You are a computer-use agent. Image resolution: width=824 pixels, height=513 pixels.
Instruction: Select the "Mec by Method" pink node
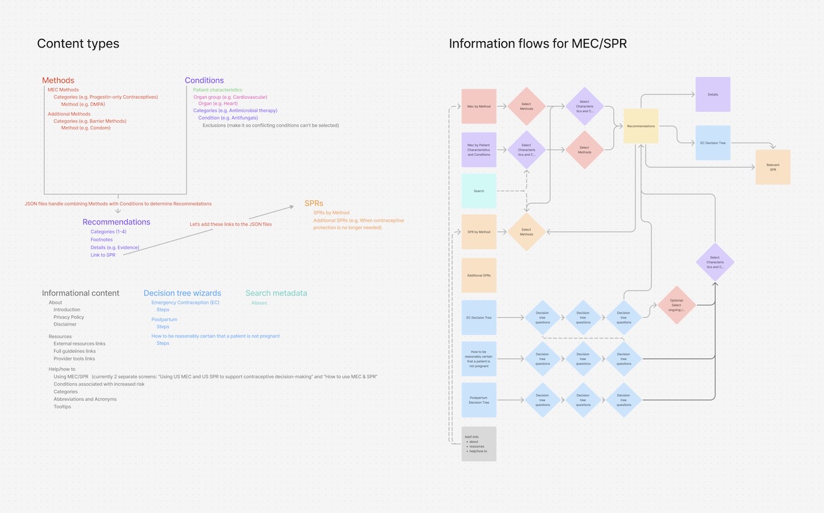(x=479, y=107)
